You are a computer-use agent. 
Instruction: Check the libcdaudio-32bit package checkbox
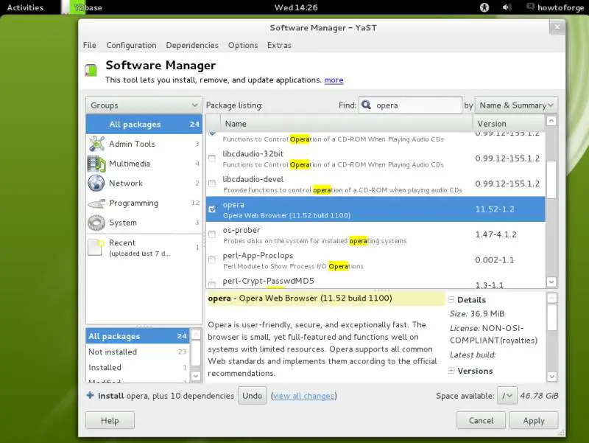click(x=212, y=158)
